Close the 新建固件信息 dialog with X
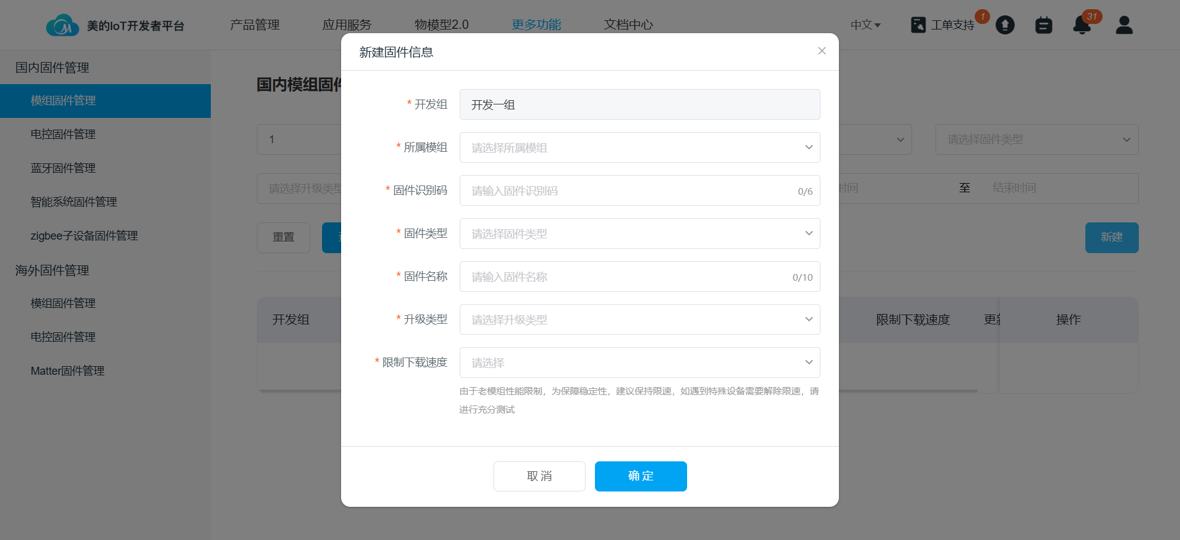Viewport: 1180px width, 540px height. (822, 51)
